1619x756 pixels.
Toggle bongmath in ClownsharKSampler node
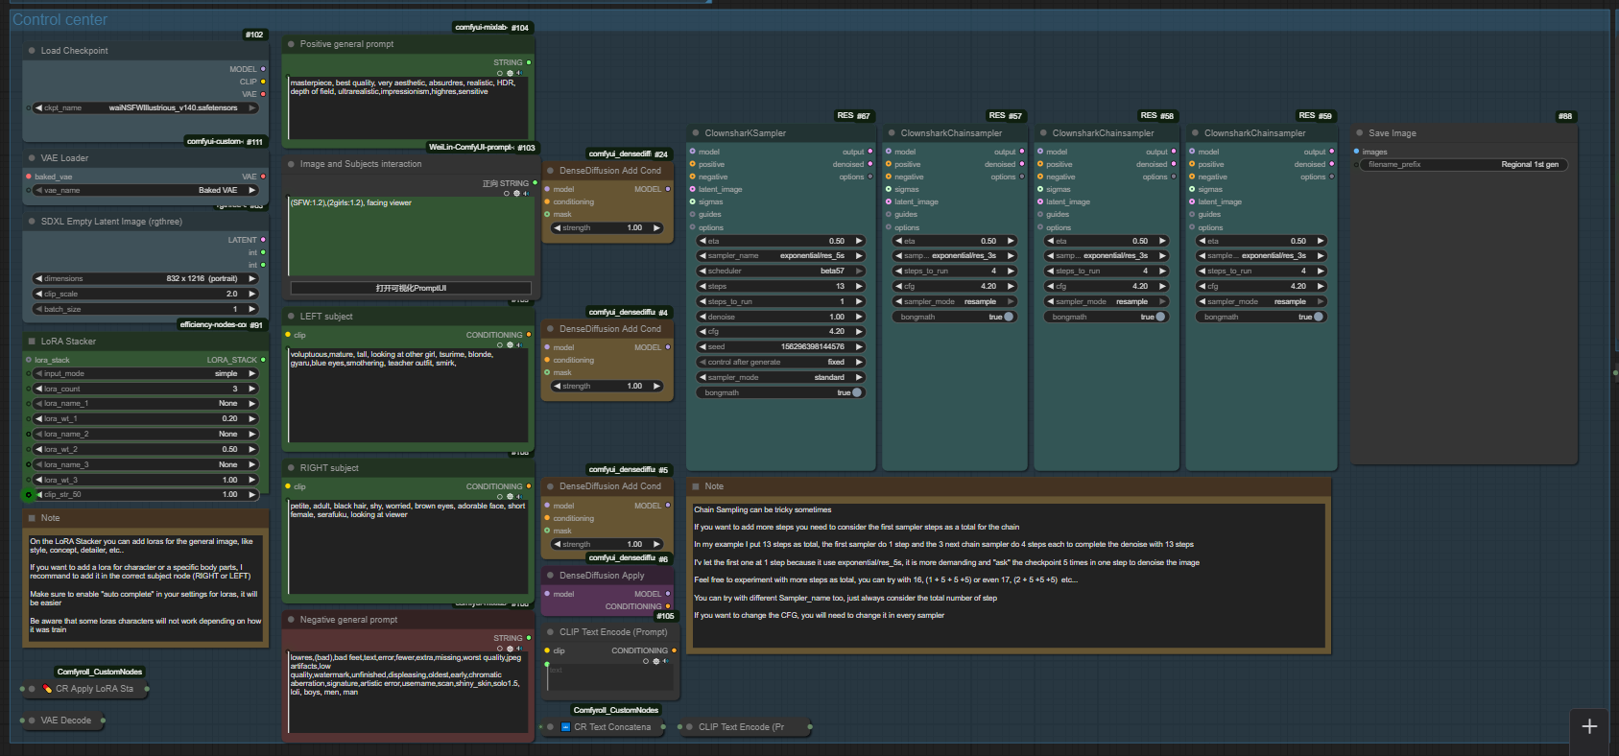click(856, 392)
